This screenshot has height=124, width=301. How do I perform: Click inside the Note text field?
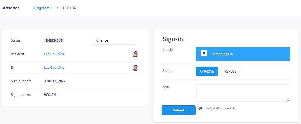pos(243,93)
